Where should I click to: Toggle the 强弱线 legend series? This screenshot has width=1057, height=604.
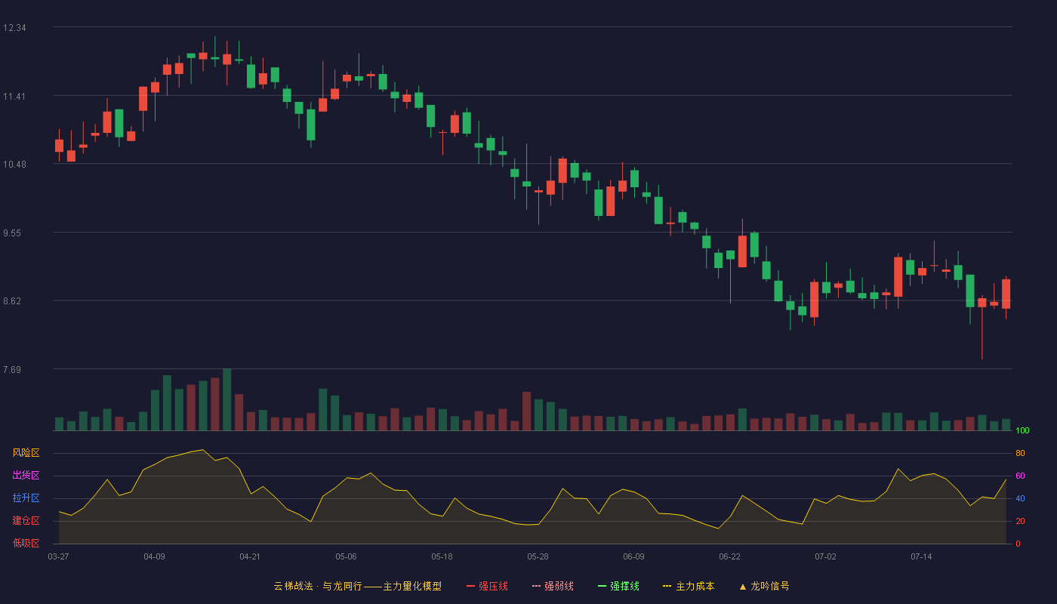(553, 586)
